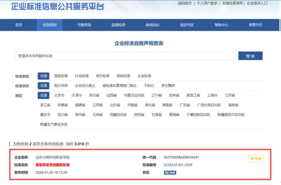Viewport: 281px width, 185px height.
Task: Select 现行有效 under 标准状态
Action: pos(61,86)
